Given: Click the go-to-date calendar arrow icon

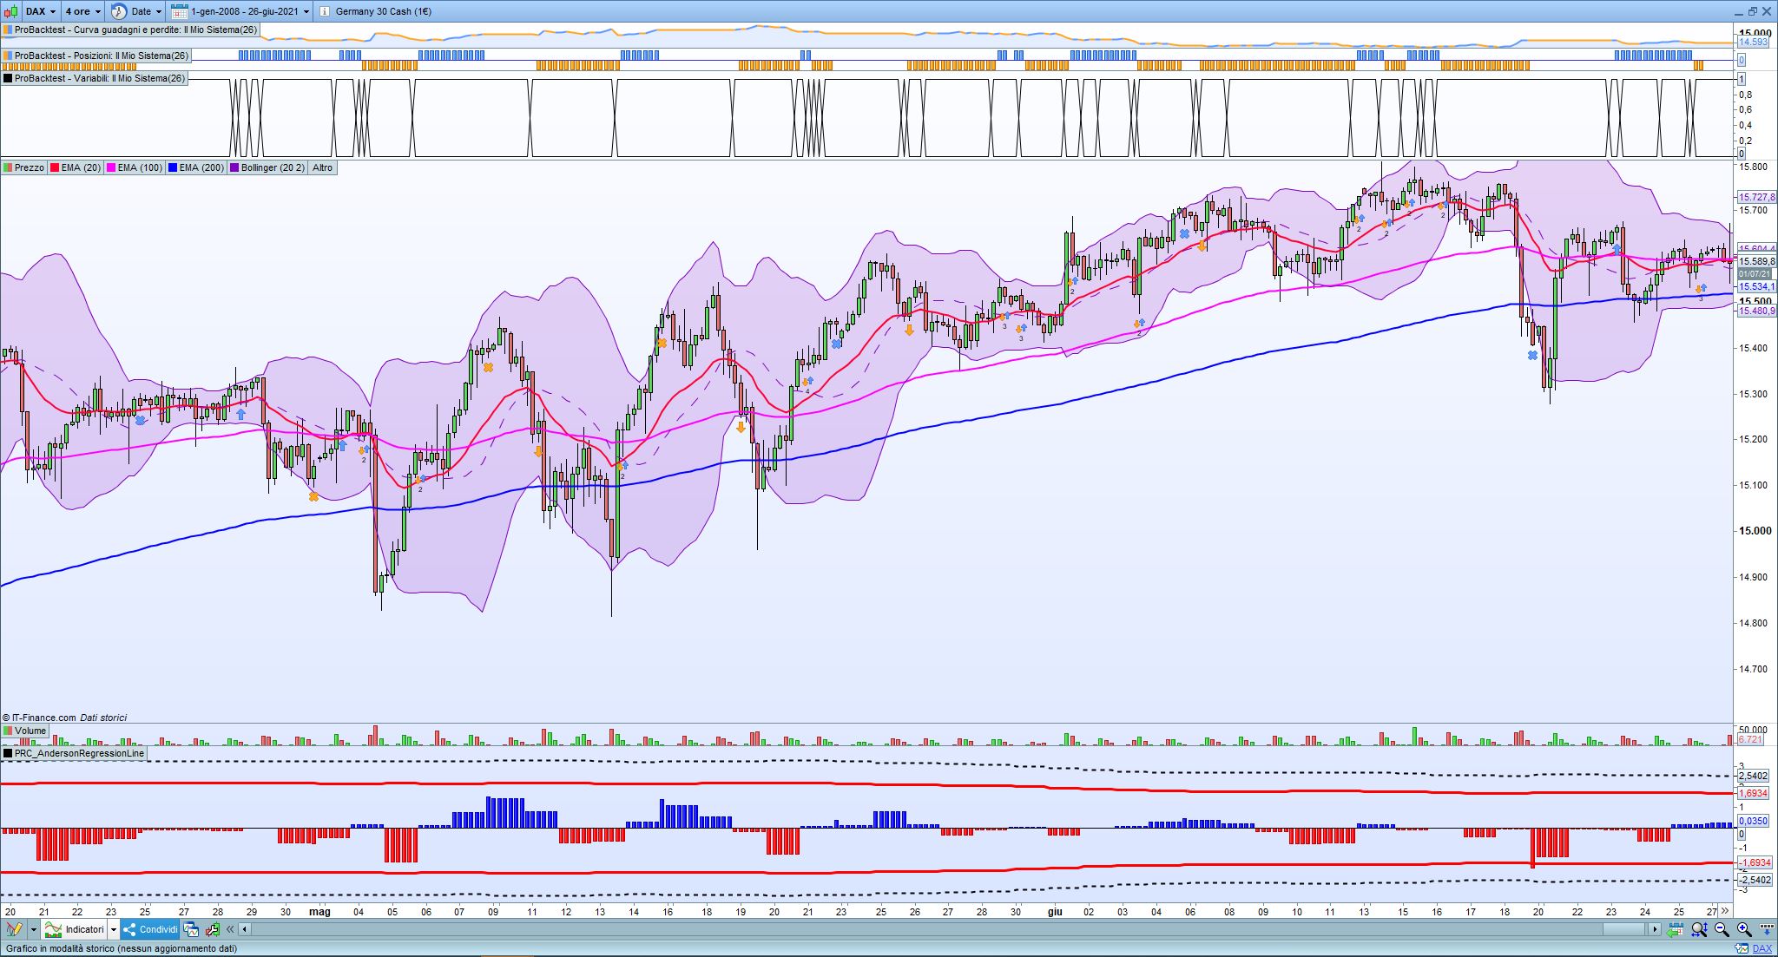Looking at the screenshot, I should pyautogui.click(x=1676, y=929).
